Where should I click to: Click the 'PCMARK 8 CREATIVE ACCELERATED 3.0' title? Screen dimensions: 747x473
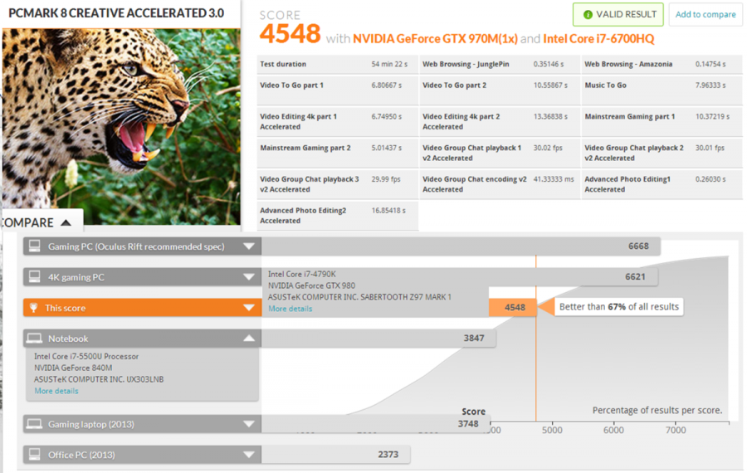click(x=116, y=12)
